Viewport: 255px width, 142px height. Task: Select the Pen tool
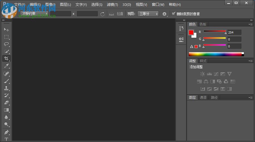[6, 132]
